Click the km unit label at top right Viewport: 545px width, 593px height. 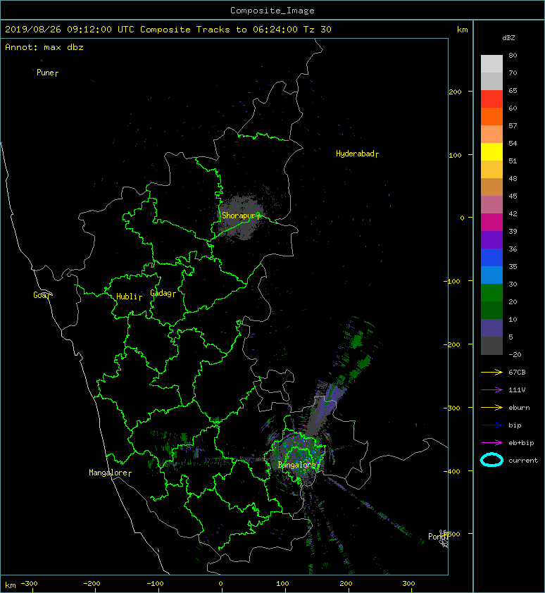click(x=462, y=30)
